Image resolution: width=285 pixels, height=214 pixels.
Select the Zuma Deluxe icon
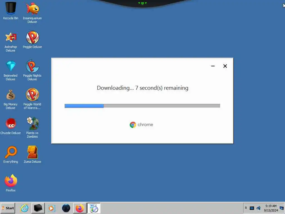pos(32,154)
